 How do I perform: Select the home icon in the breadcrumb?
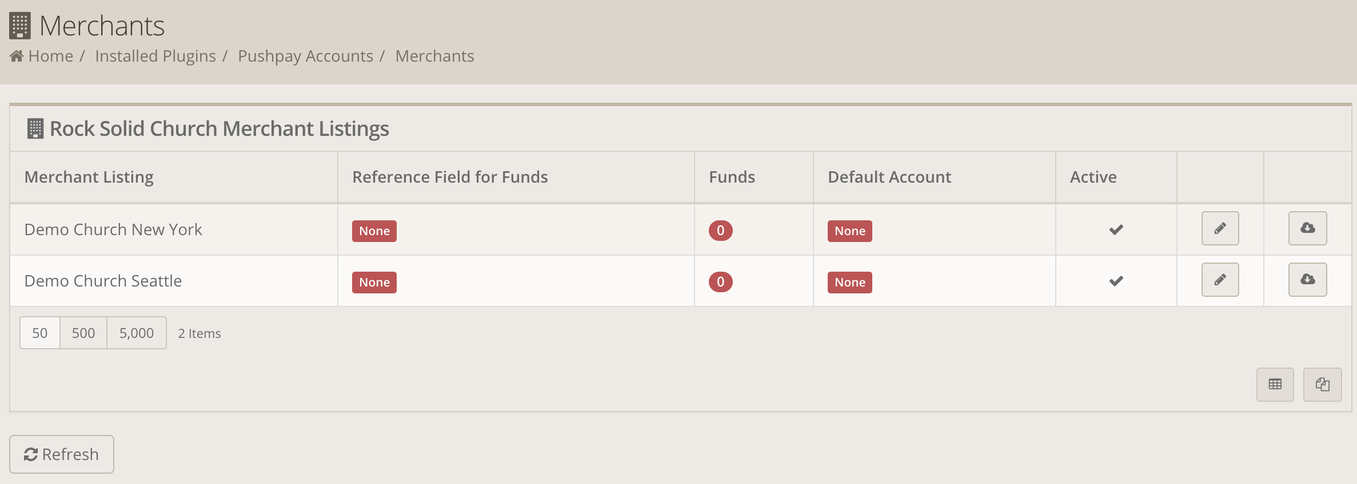[17, 55]
